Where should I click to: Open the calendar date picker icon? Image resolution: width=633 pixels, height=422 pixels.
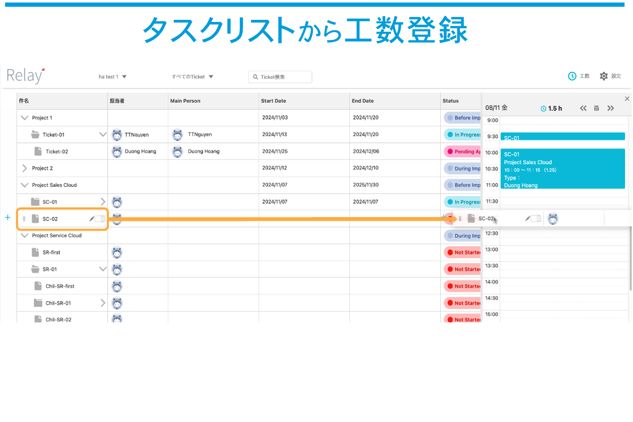596,108
